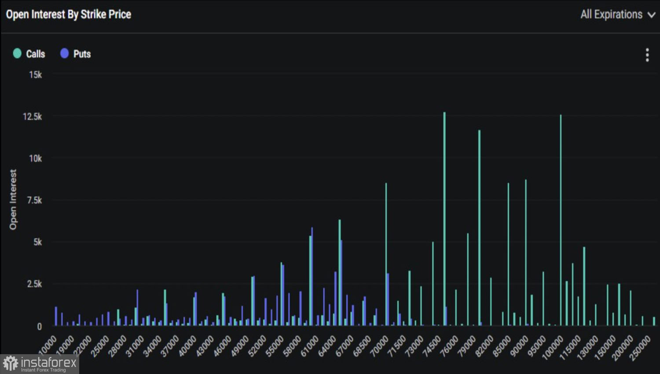Click the 68500 strike label
This screenshot has width=660, height=374.
tap(362, 345)
